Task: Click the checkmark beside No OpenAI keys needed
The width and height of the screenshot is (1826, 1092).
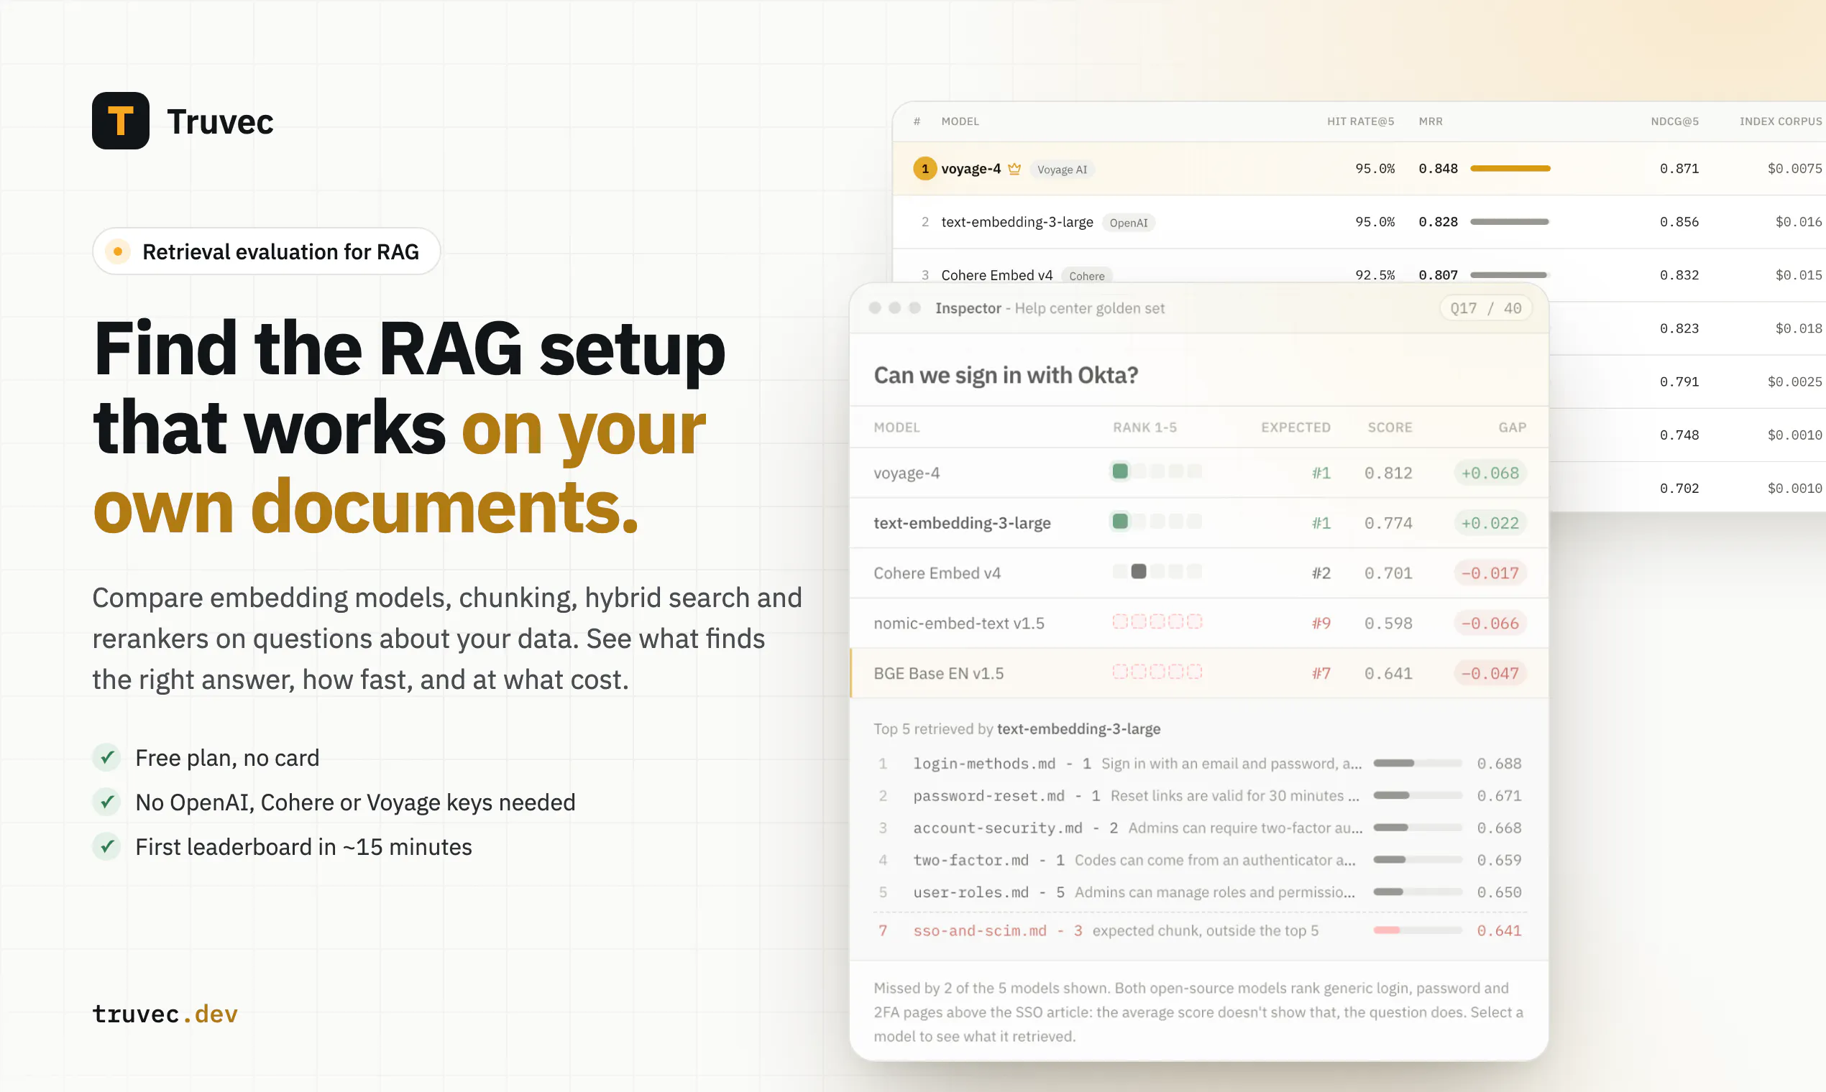Action: (x=107, y=802)
